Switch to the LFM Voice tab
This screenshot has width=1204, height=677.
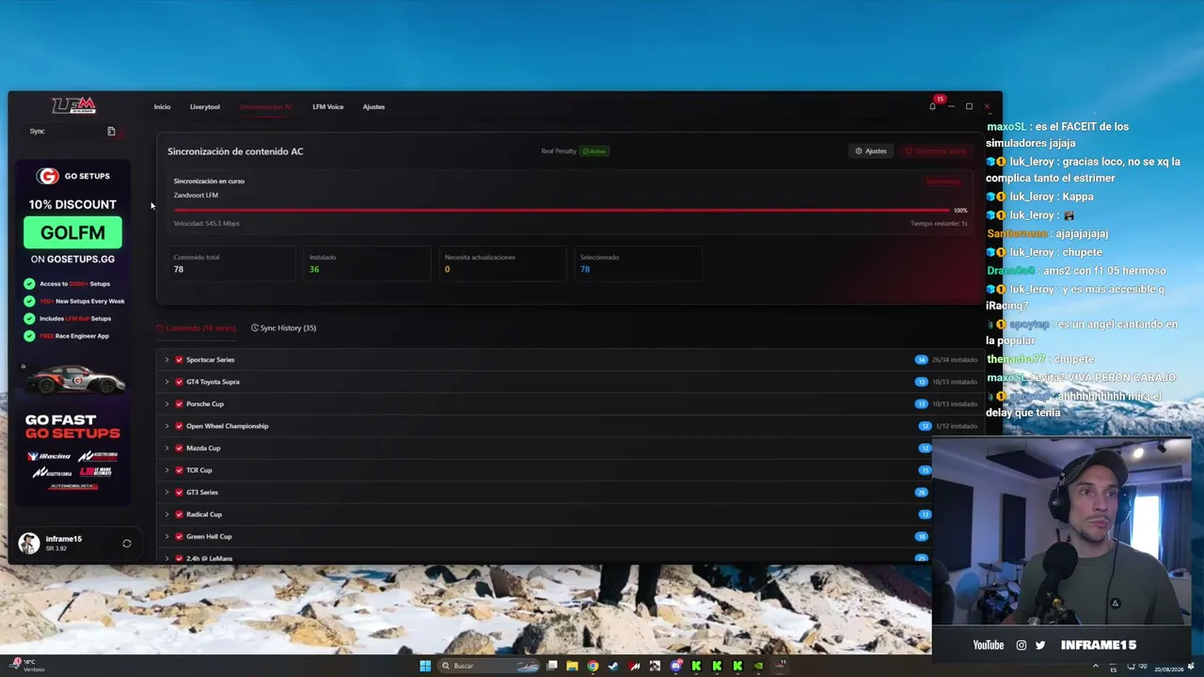click(328, 107)
